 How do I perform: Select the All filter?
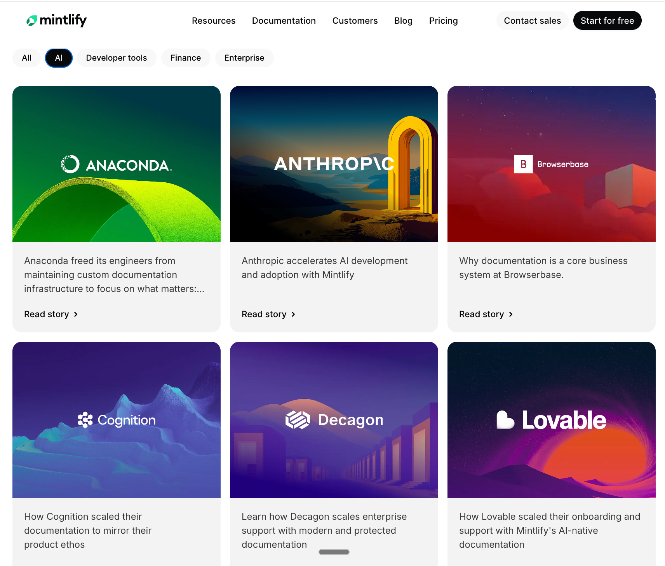(x=26, y=58)
